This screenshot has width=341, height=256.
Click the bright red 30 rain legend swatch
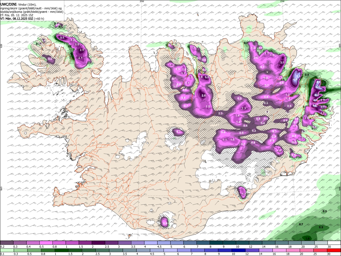tap(334, 250)
